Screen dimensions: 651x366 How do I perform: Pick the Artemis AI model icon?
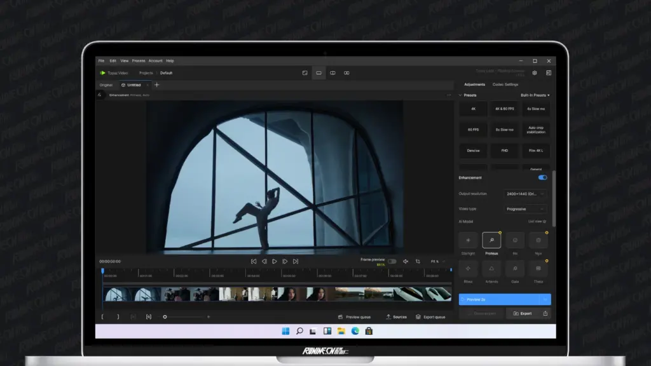tap(491, 269)
